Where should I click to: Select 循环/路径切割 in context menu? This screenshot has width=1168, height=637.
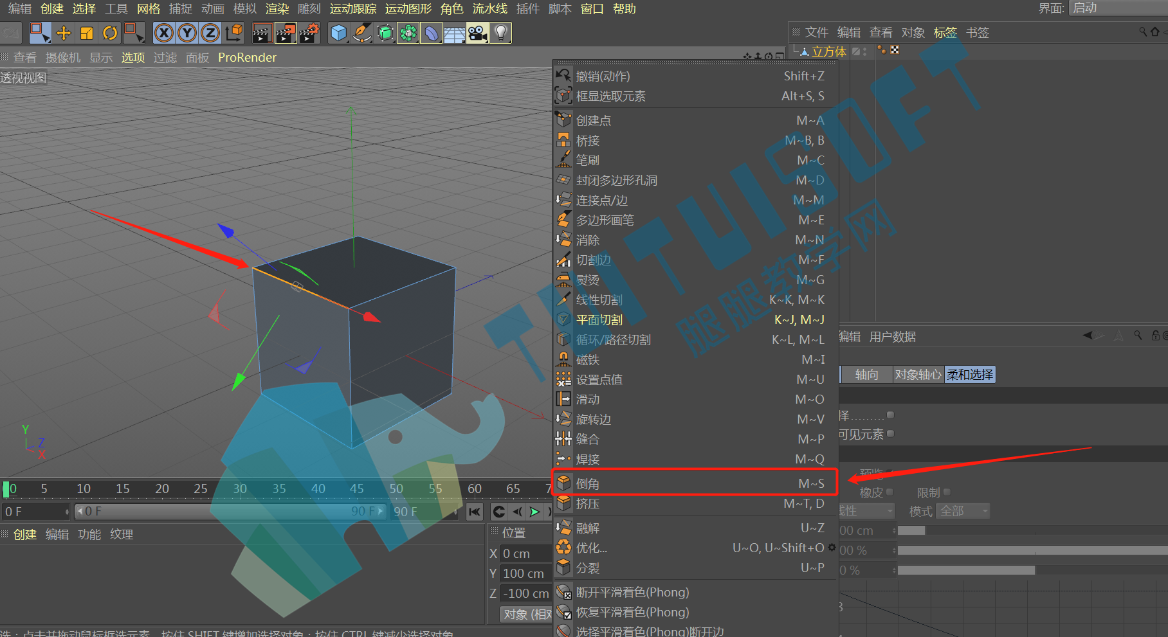point(695,339)
